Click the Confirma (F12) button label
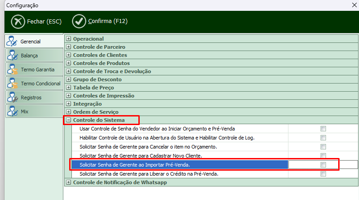359x200 pixels. coord(108,21)
